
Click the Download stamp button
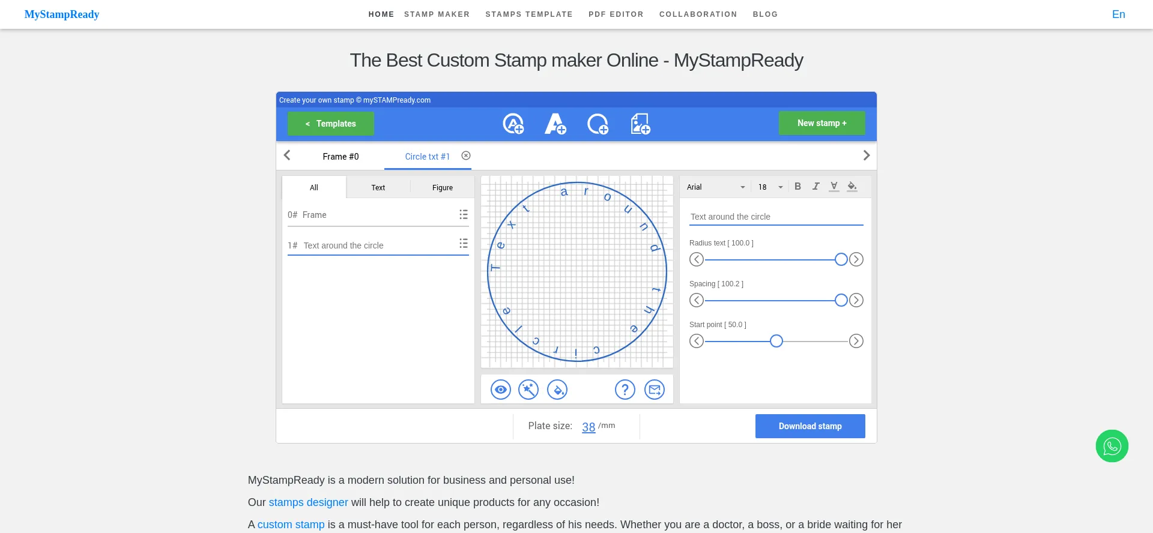coord(810,426)
